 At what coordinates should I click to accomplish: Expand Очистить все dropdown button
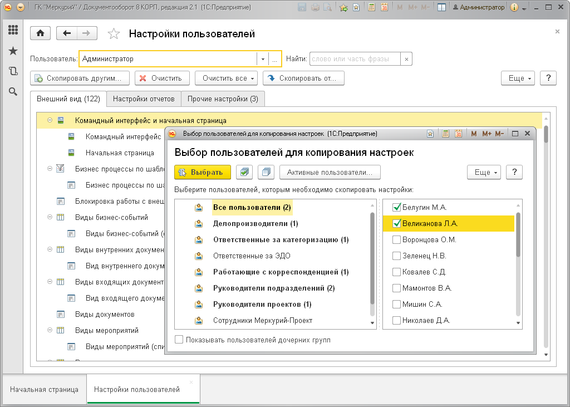(x=226, y=78)
